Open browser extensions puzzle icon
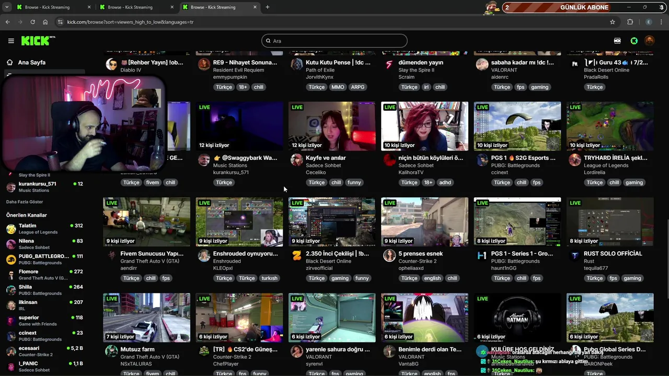The height and width of the screenshot is (376, 669). [x=630, y=22]
